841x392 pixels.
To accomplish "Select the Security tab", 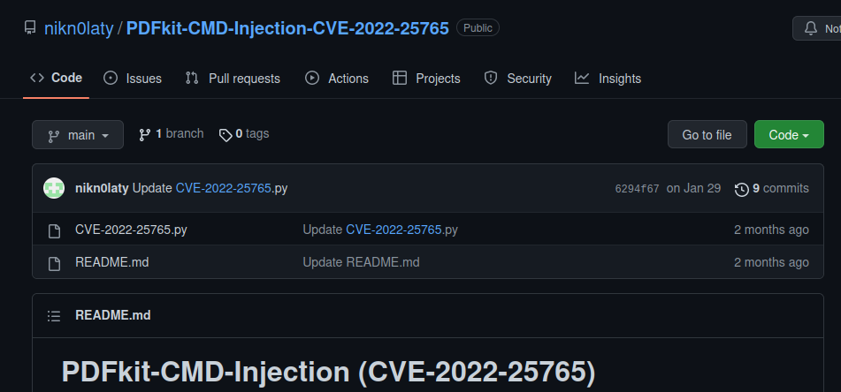I will [517, 79].
